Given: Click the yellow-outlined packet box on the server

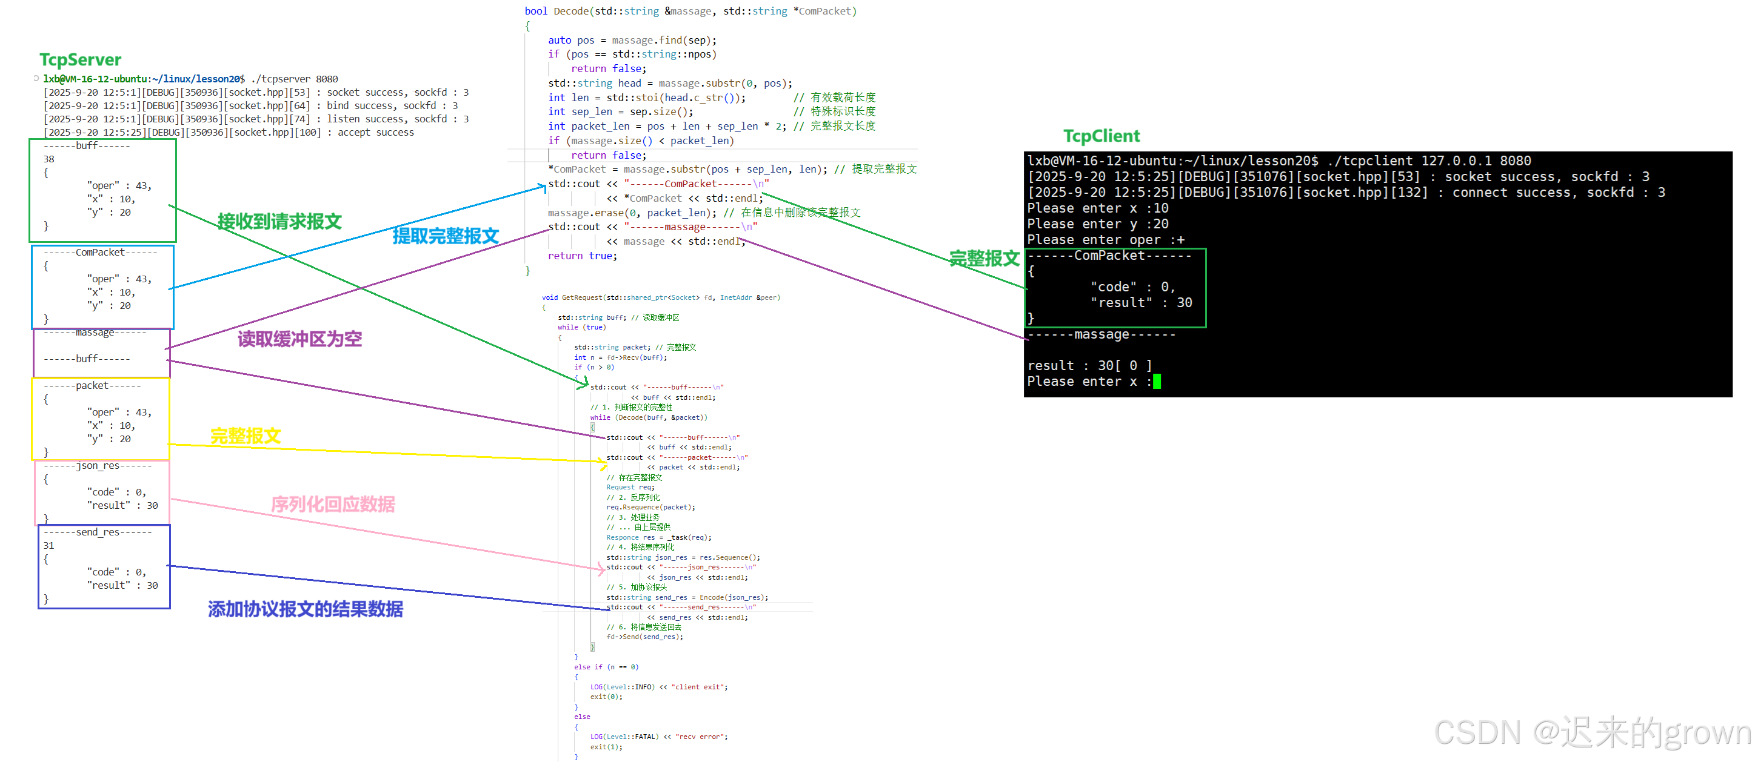Looking at the screenshot, I should (100, 419).
